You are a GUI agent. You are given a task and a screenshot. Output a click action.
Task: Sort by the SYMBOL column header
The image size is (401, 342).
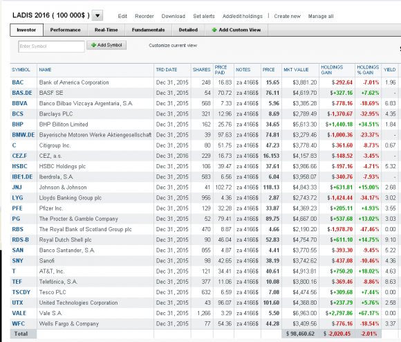[21, 70]
